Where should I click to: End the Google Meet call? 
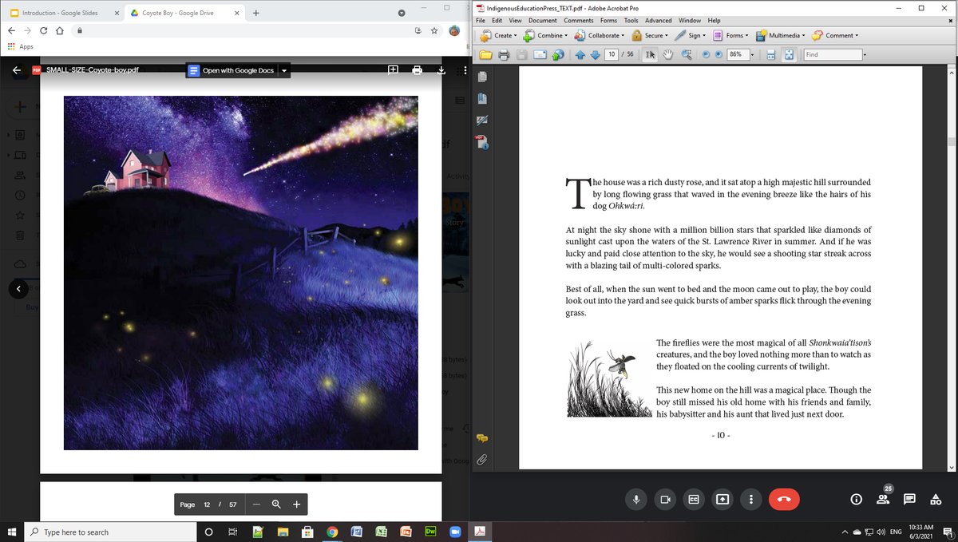tap(784, 499)
